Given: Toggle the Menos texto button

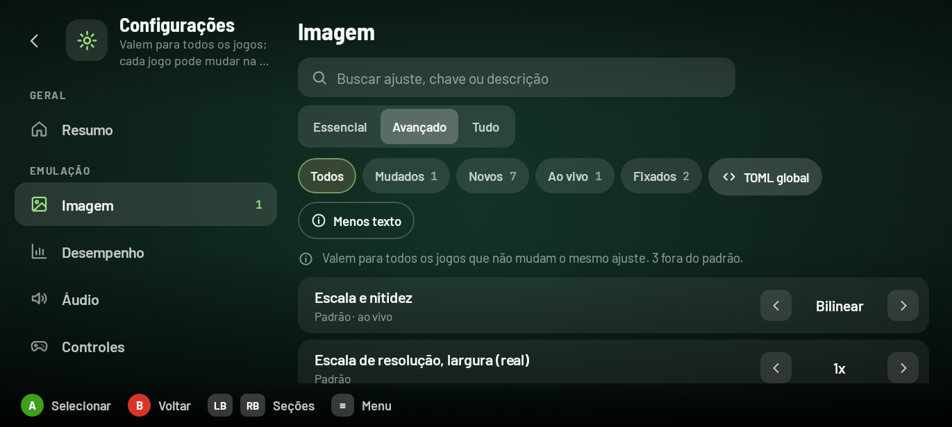Looking at the screenshot, I should click(356, 220).
